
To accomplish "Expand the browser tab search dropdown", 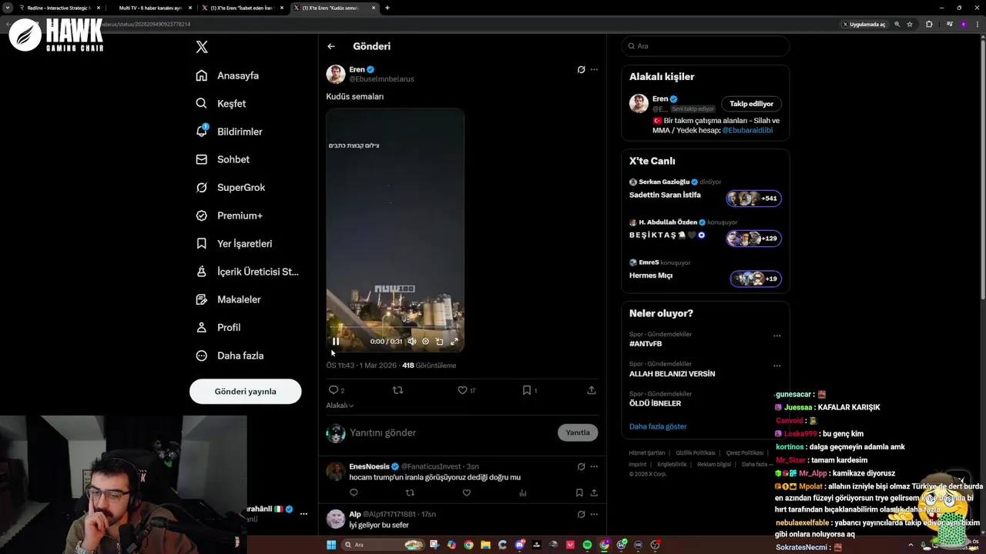I will click(7, 8).
